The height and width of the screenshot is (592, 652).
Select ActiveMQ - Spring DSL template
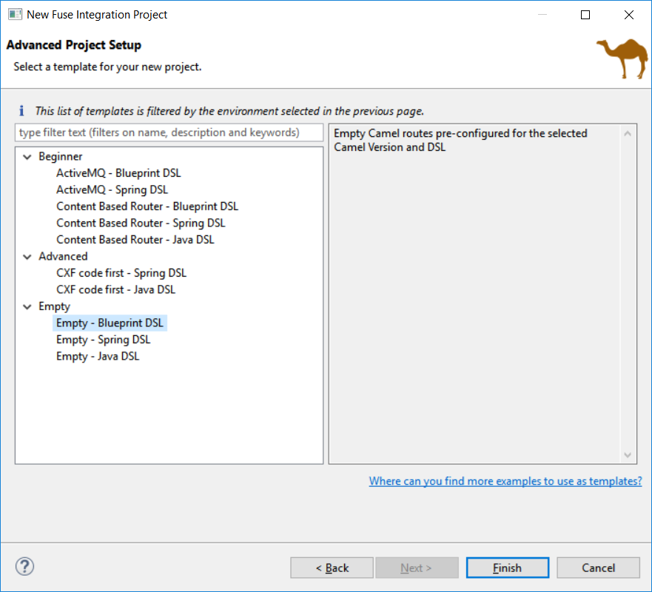pyautogui.click(x=112, y=189)
